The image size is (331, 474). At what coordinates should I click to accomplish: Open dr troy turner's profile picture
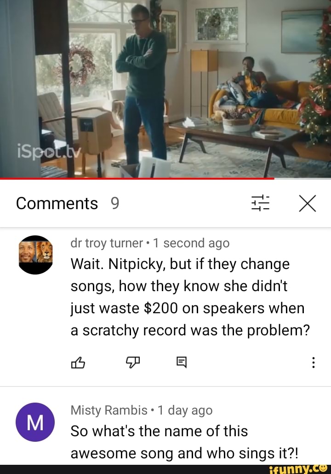click(x=35, y=255)
